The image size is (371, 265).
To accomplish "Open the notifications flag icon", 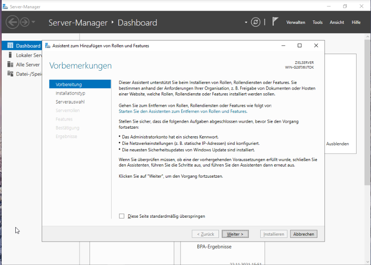I will [x=275, y=22].
